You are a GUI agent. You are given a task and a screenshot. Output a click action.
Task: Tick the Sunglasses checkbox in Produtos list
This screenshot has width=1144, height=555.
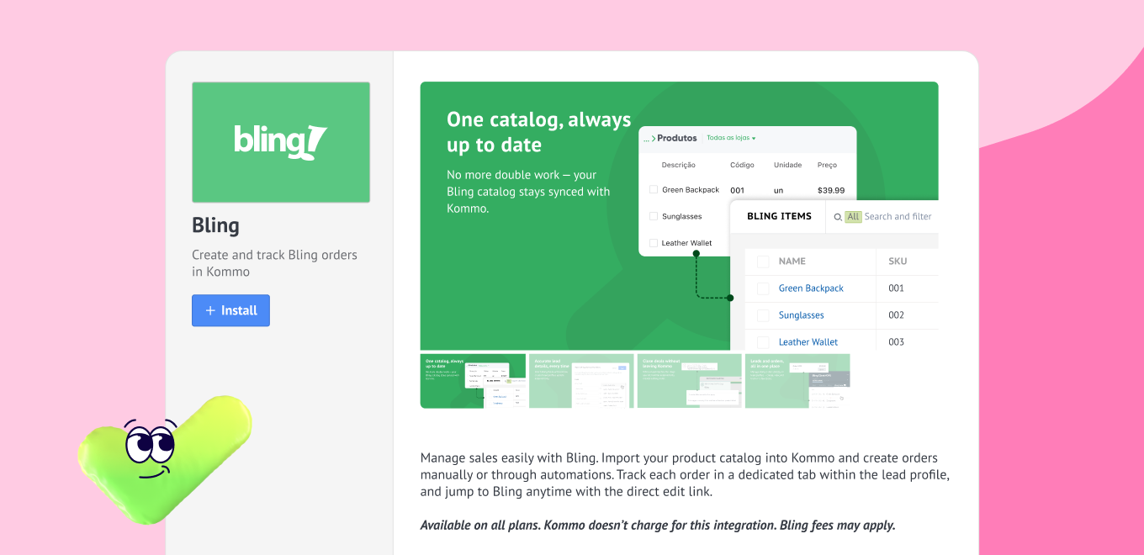(x=654, y=216)
